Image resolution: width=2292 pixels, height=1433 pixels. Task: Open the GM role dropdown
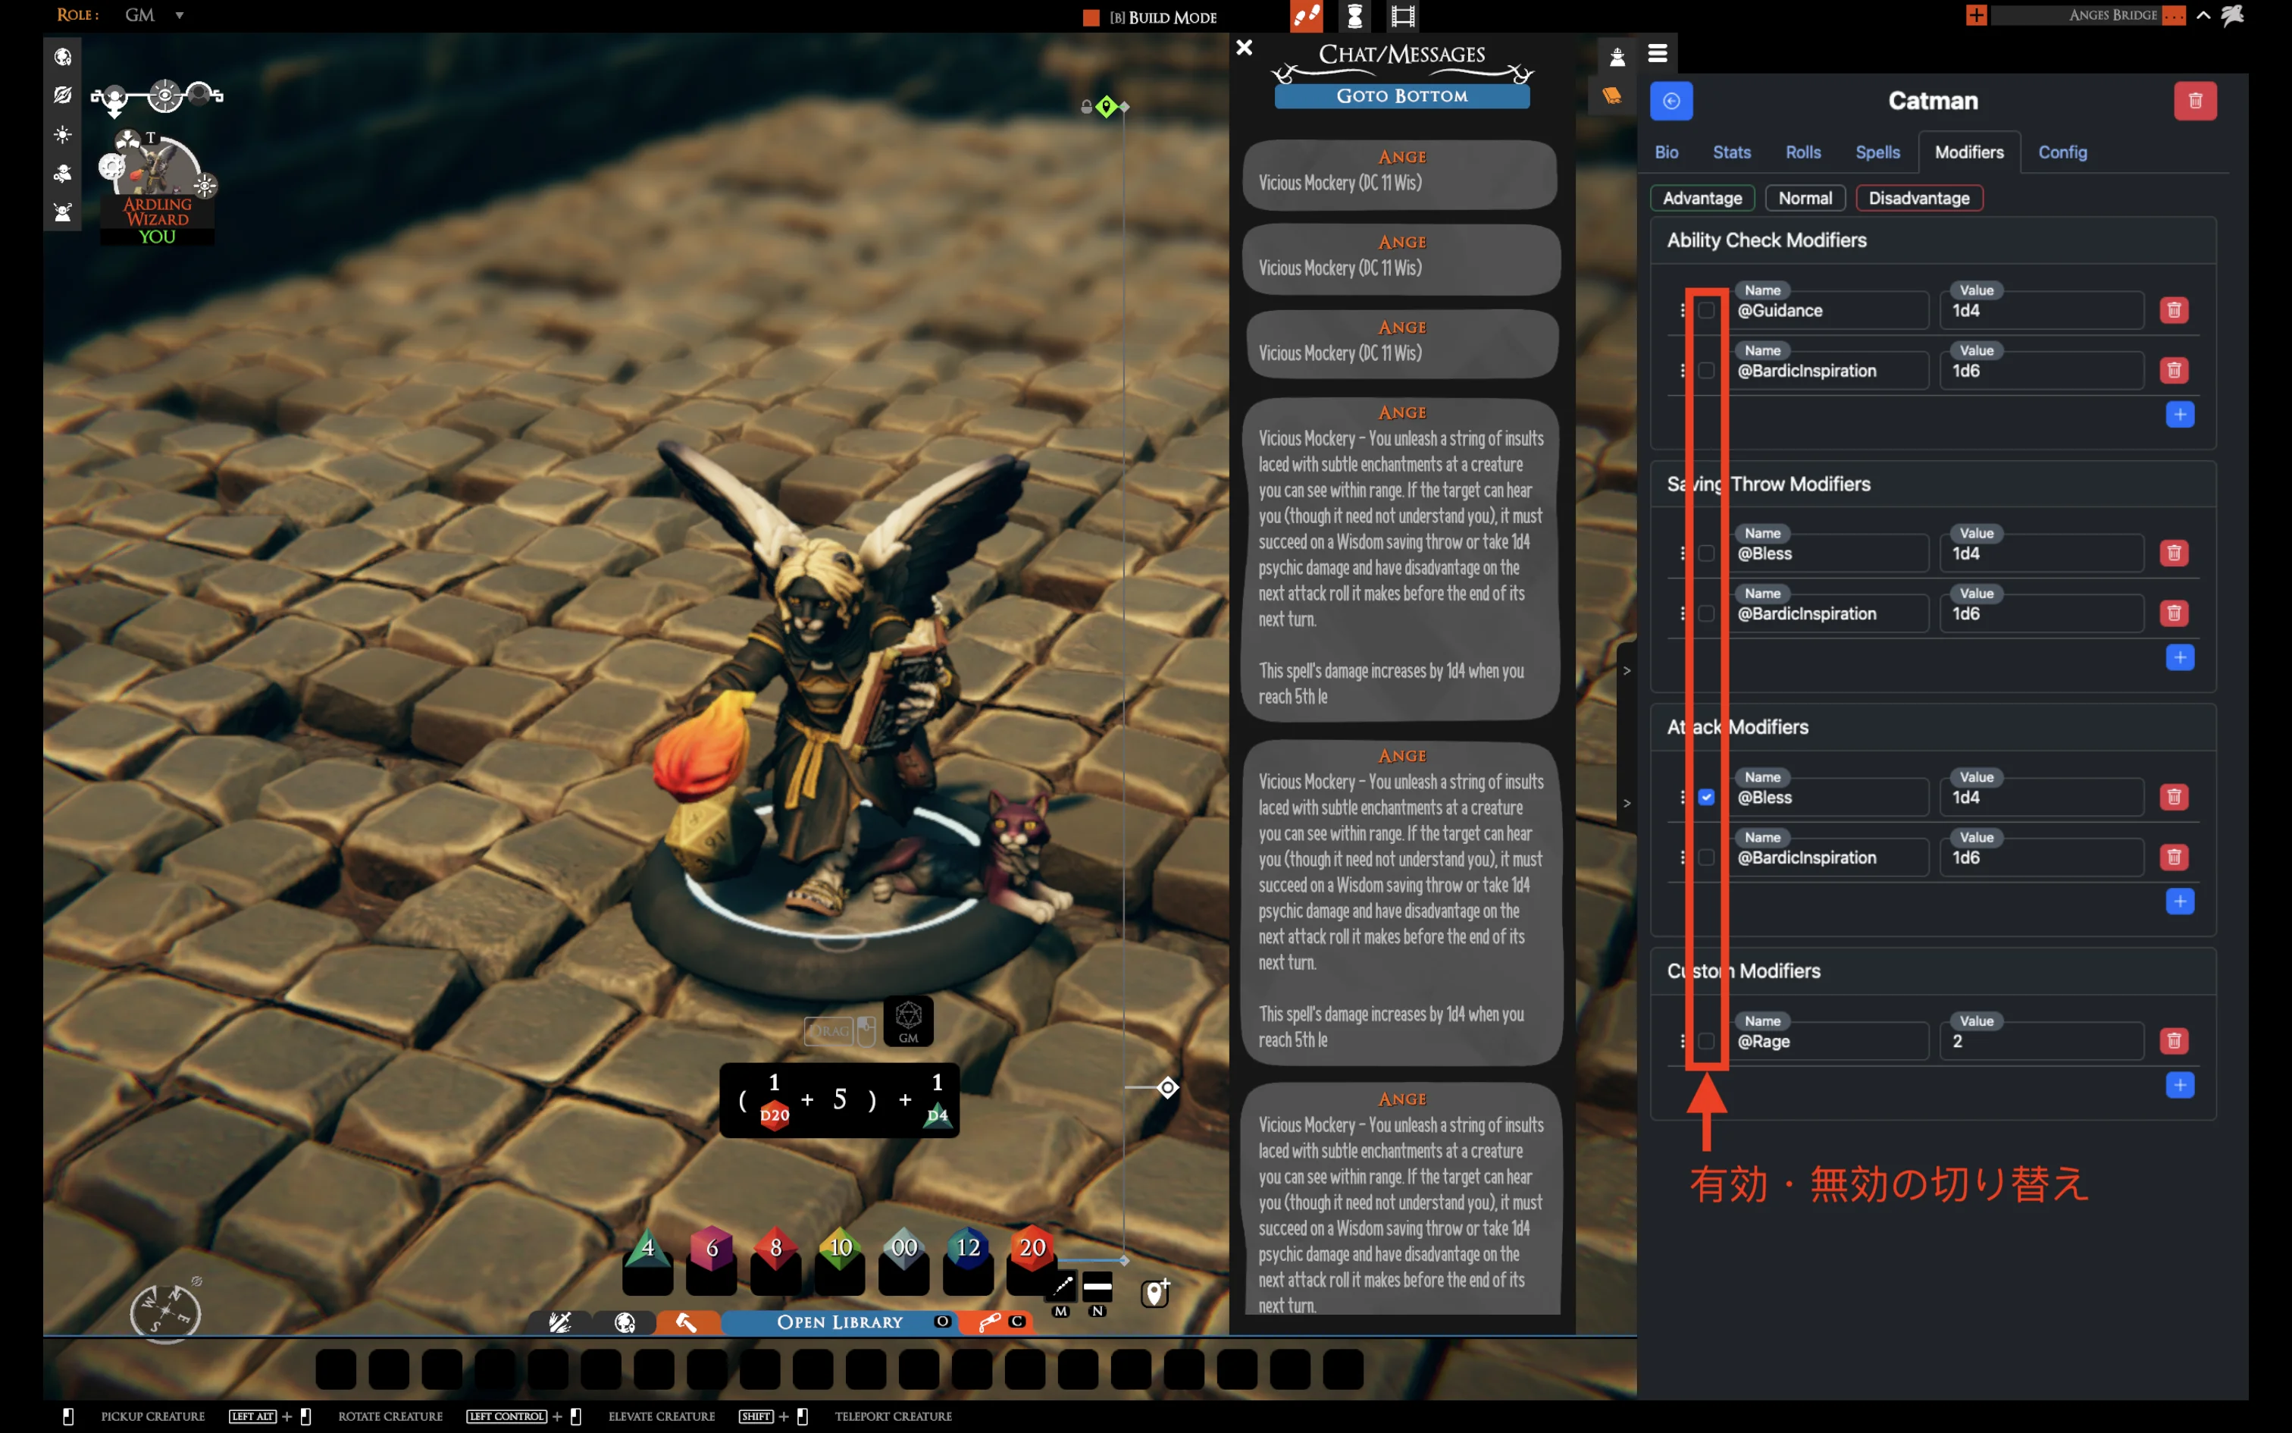(x=179, y=15)
